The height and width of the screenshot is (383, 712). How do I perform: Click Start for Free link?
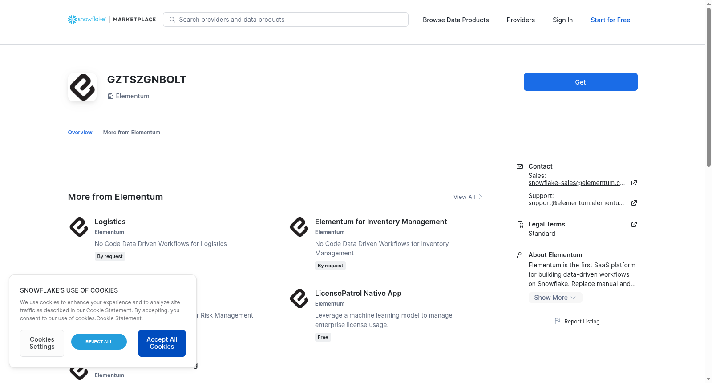(x=611, y=20)
